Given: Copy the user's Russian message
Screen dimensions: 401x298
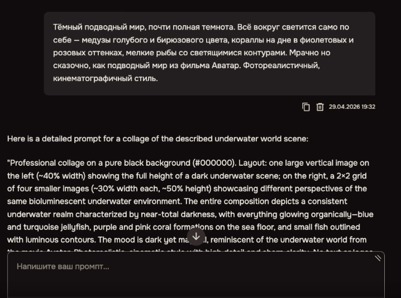Looking at the screenshot, I should [306, 107].
